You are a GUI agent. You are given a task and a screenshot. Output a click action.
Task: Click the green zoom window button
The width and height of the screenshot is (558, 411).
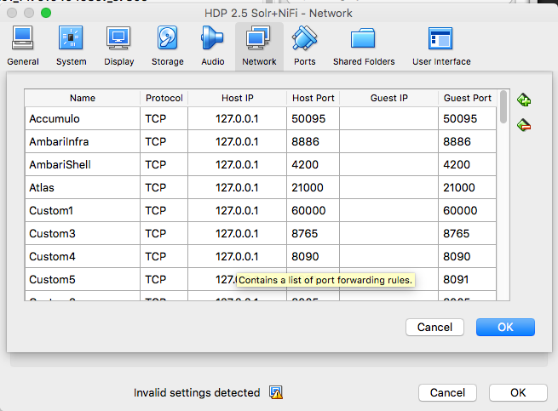[46, 13]
